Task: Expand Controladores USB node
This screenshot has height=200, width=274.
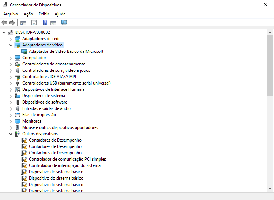Action: pyautogui.click(x=11, y=83)
